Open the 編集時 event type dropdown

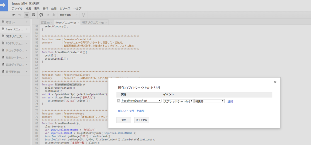coord(210,101)
